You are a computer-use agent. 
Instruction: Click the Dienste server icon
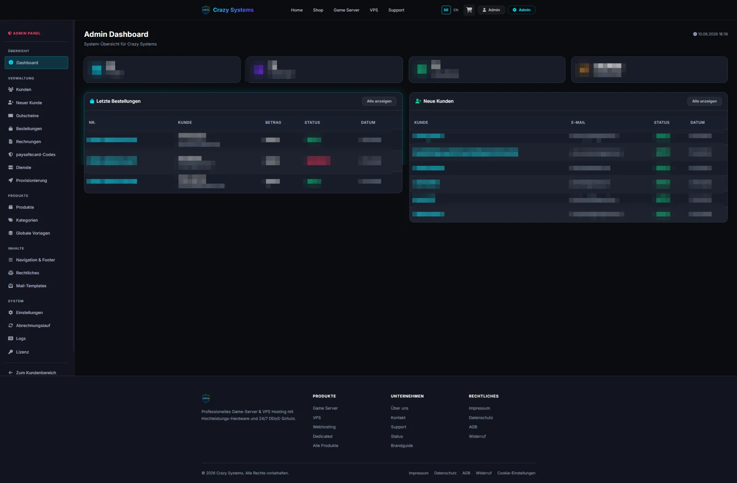11,168
